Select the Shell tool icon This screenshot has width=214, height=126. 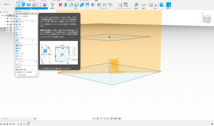77,5
